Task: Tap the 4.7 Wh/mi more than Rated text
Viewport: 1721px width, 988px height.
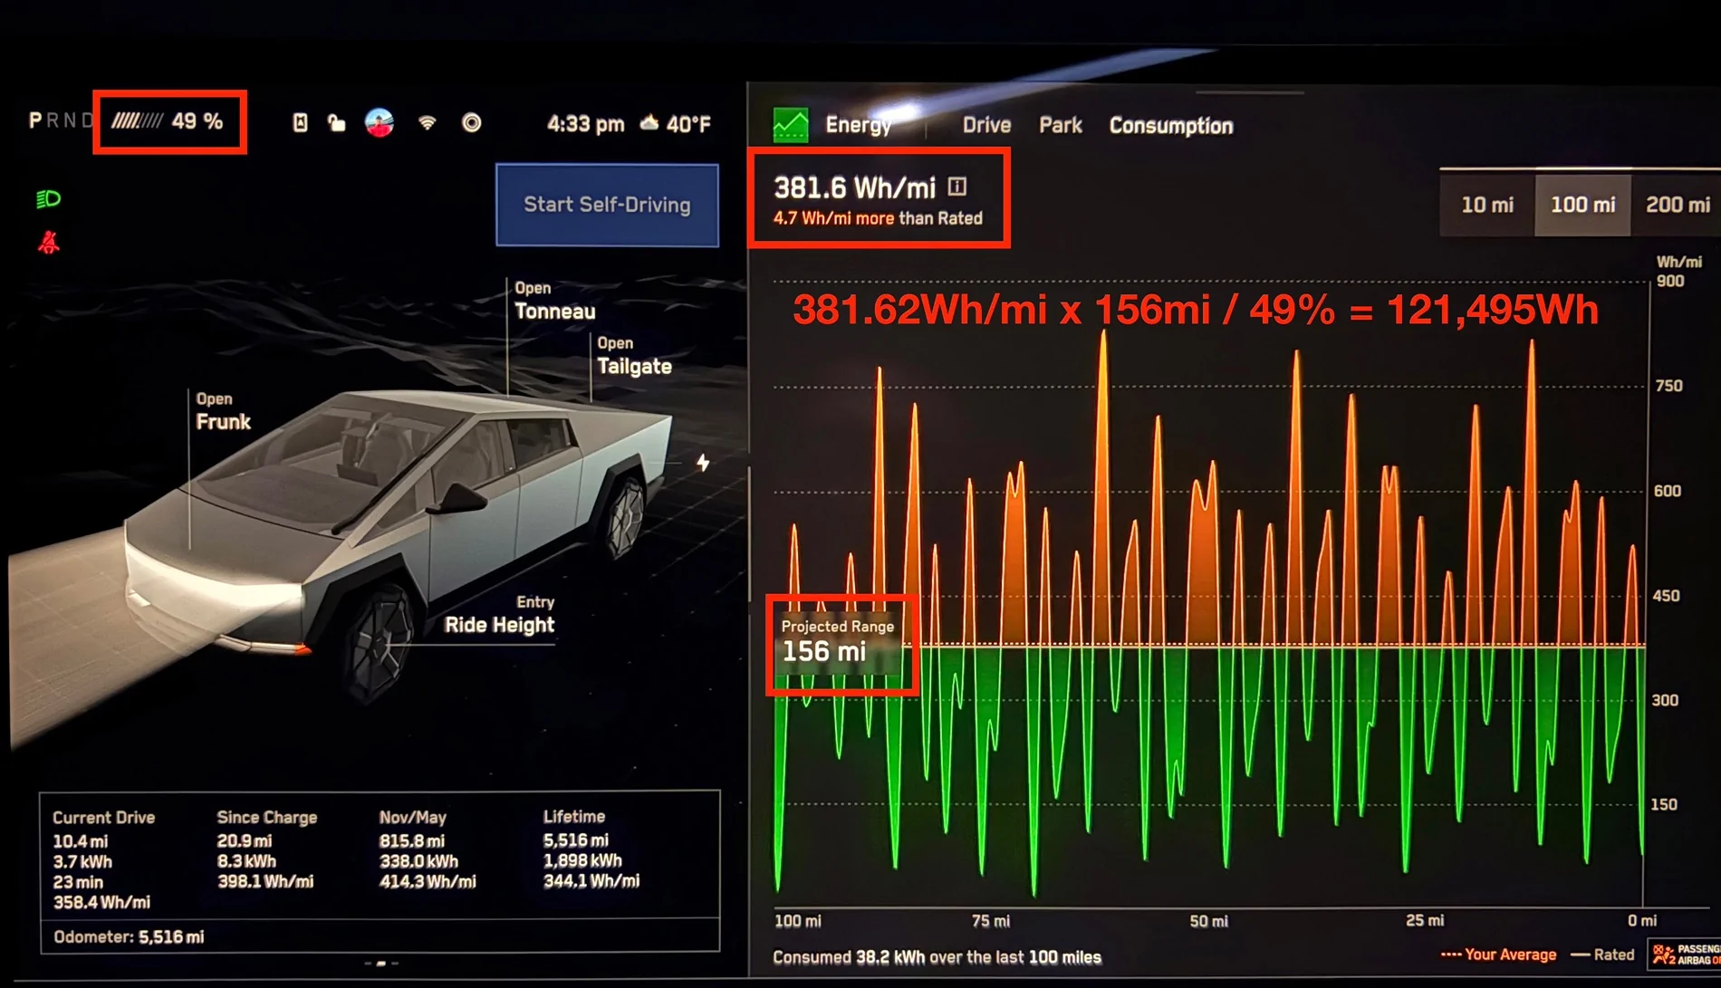Action: (x=878, y=218)
